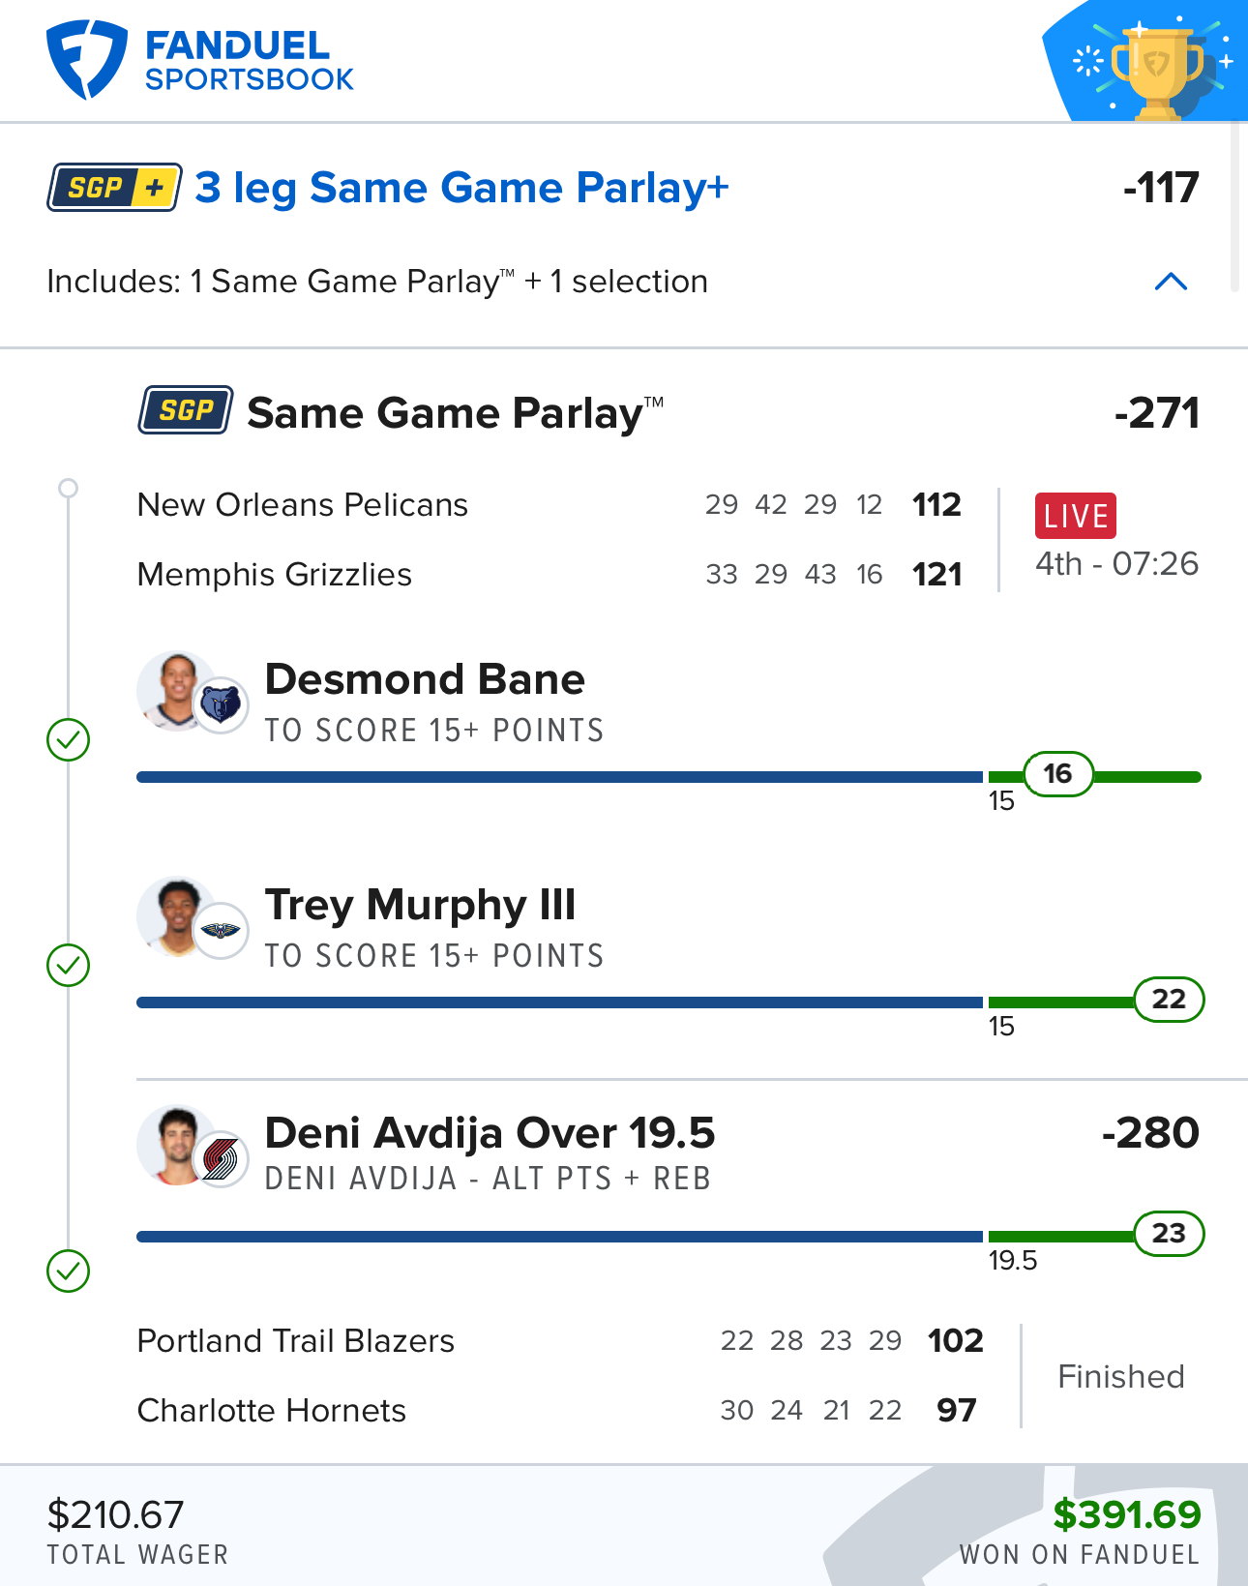Click the 22 marker on Murphy's points bar
This screenshot has width=1248, height=1586.
1169,1000
